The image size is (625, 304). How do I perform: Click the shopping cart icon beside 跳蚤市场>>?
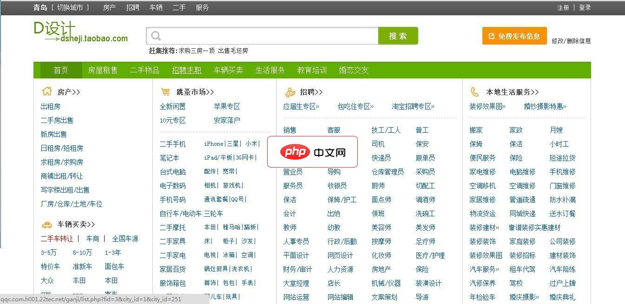[x=165, y=91]
